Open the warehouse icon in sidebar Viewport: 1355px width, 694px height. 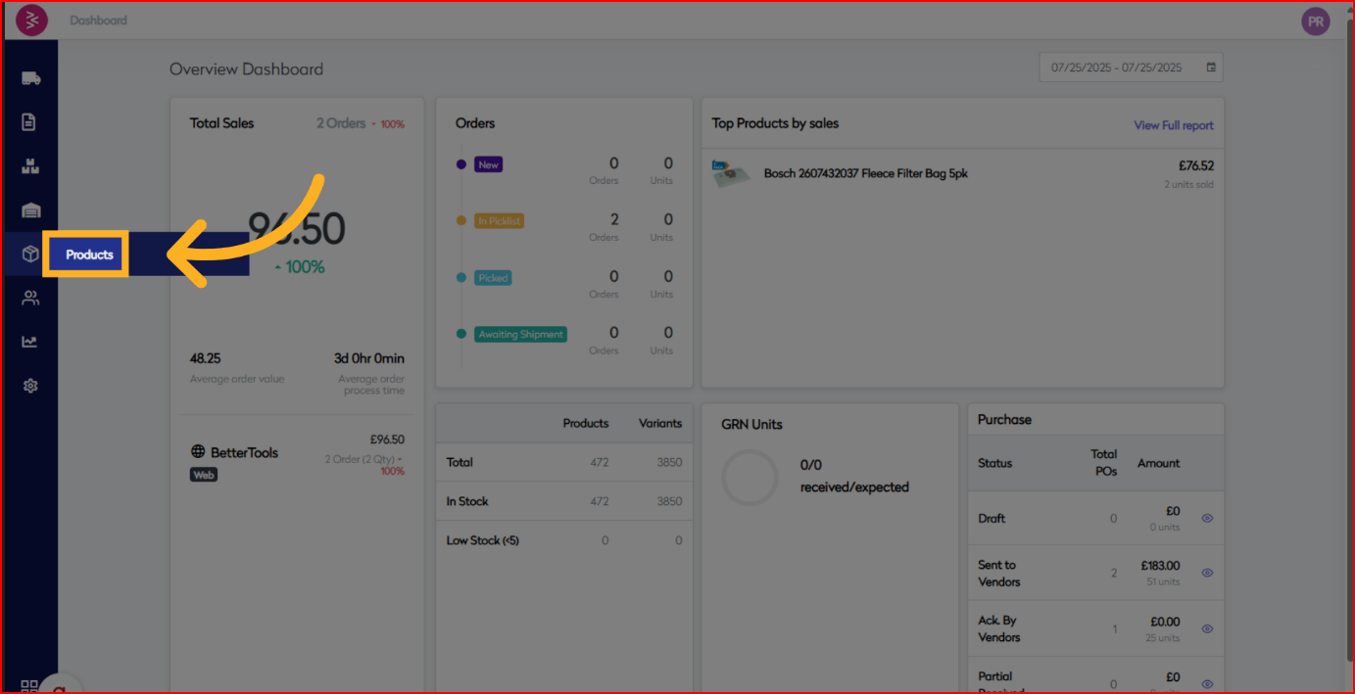pyautogui.click(x=30, y=210)
